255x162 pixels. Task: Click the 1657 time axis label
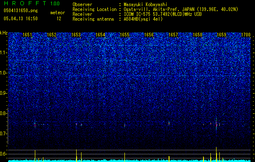[x=174, y=35]
